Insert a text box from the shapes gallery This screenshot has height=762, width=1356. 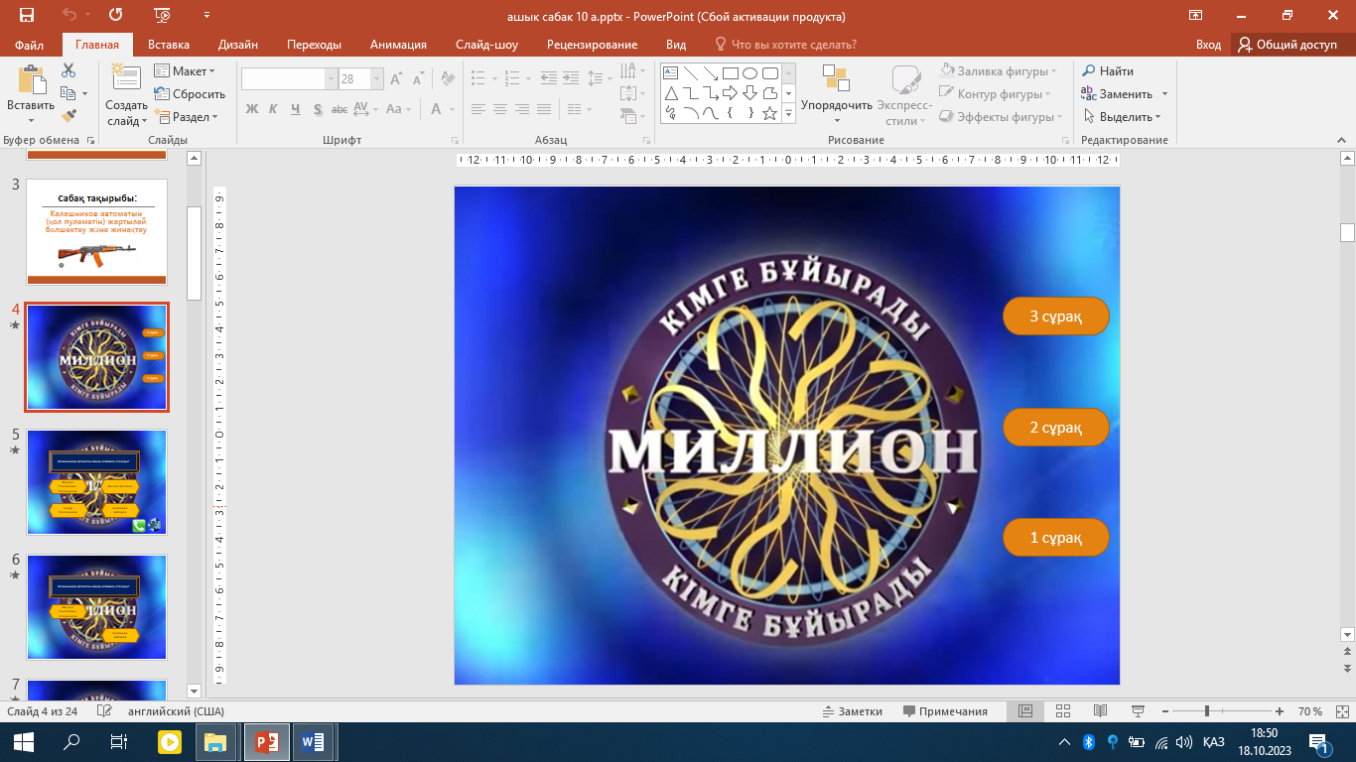(x=670, y=72)
